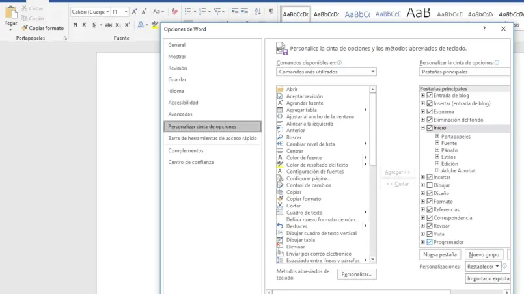The width and height of the screenshot is (524, 294).
Task: Open Restablecer dropdown button
Action: 483,267
